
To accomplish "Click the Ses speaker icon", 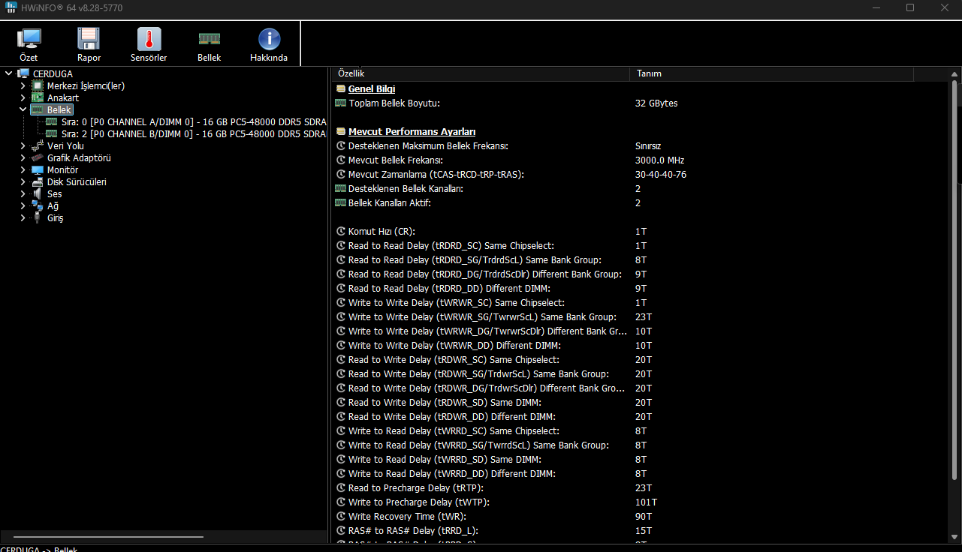I will click(x=38, y=193).
